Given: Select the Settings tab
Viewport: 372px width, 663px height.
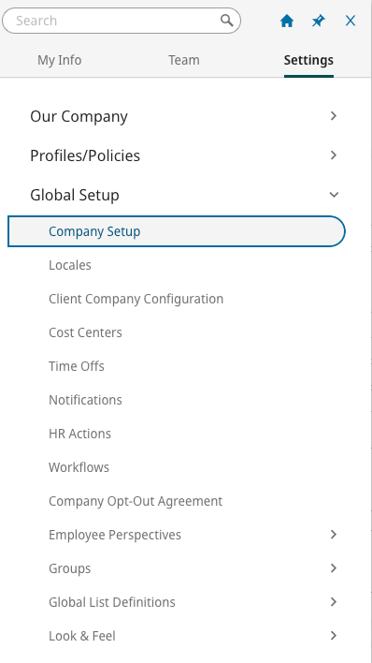Looking at the screenshot, I should pos(308,60).
